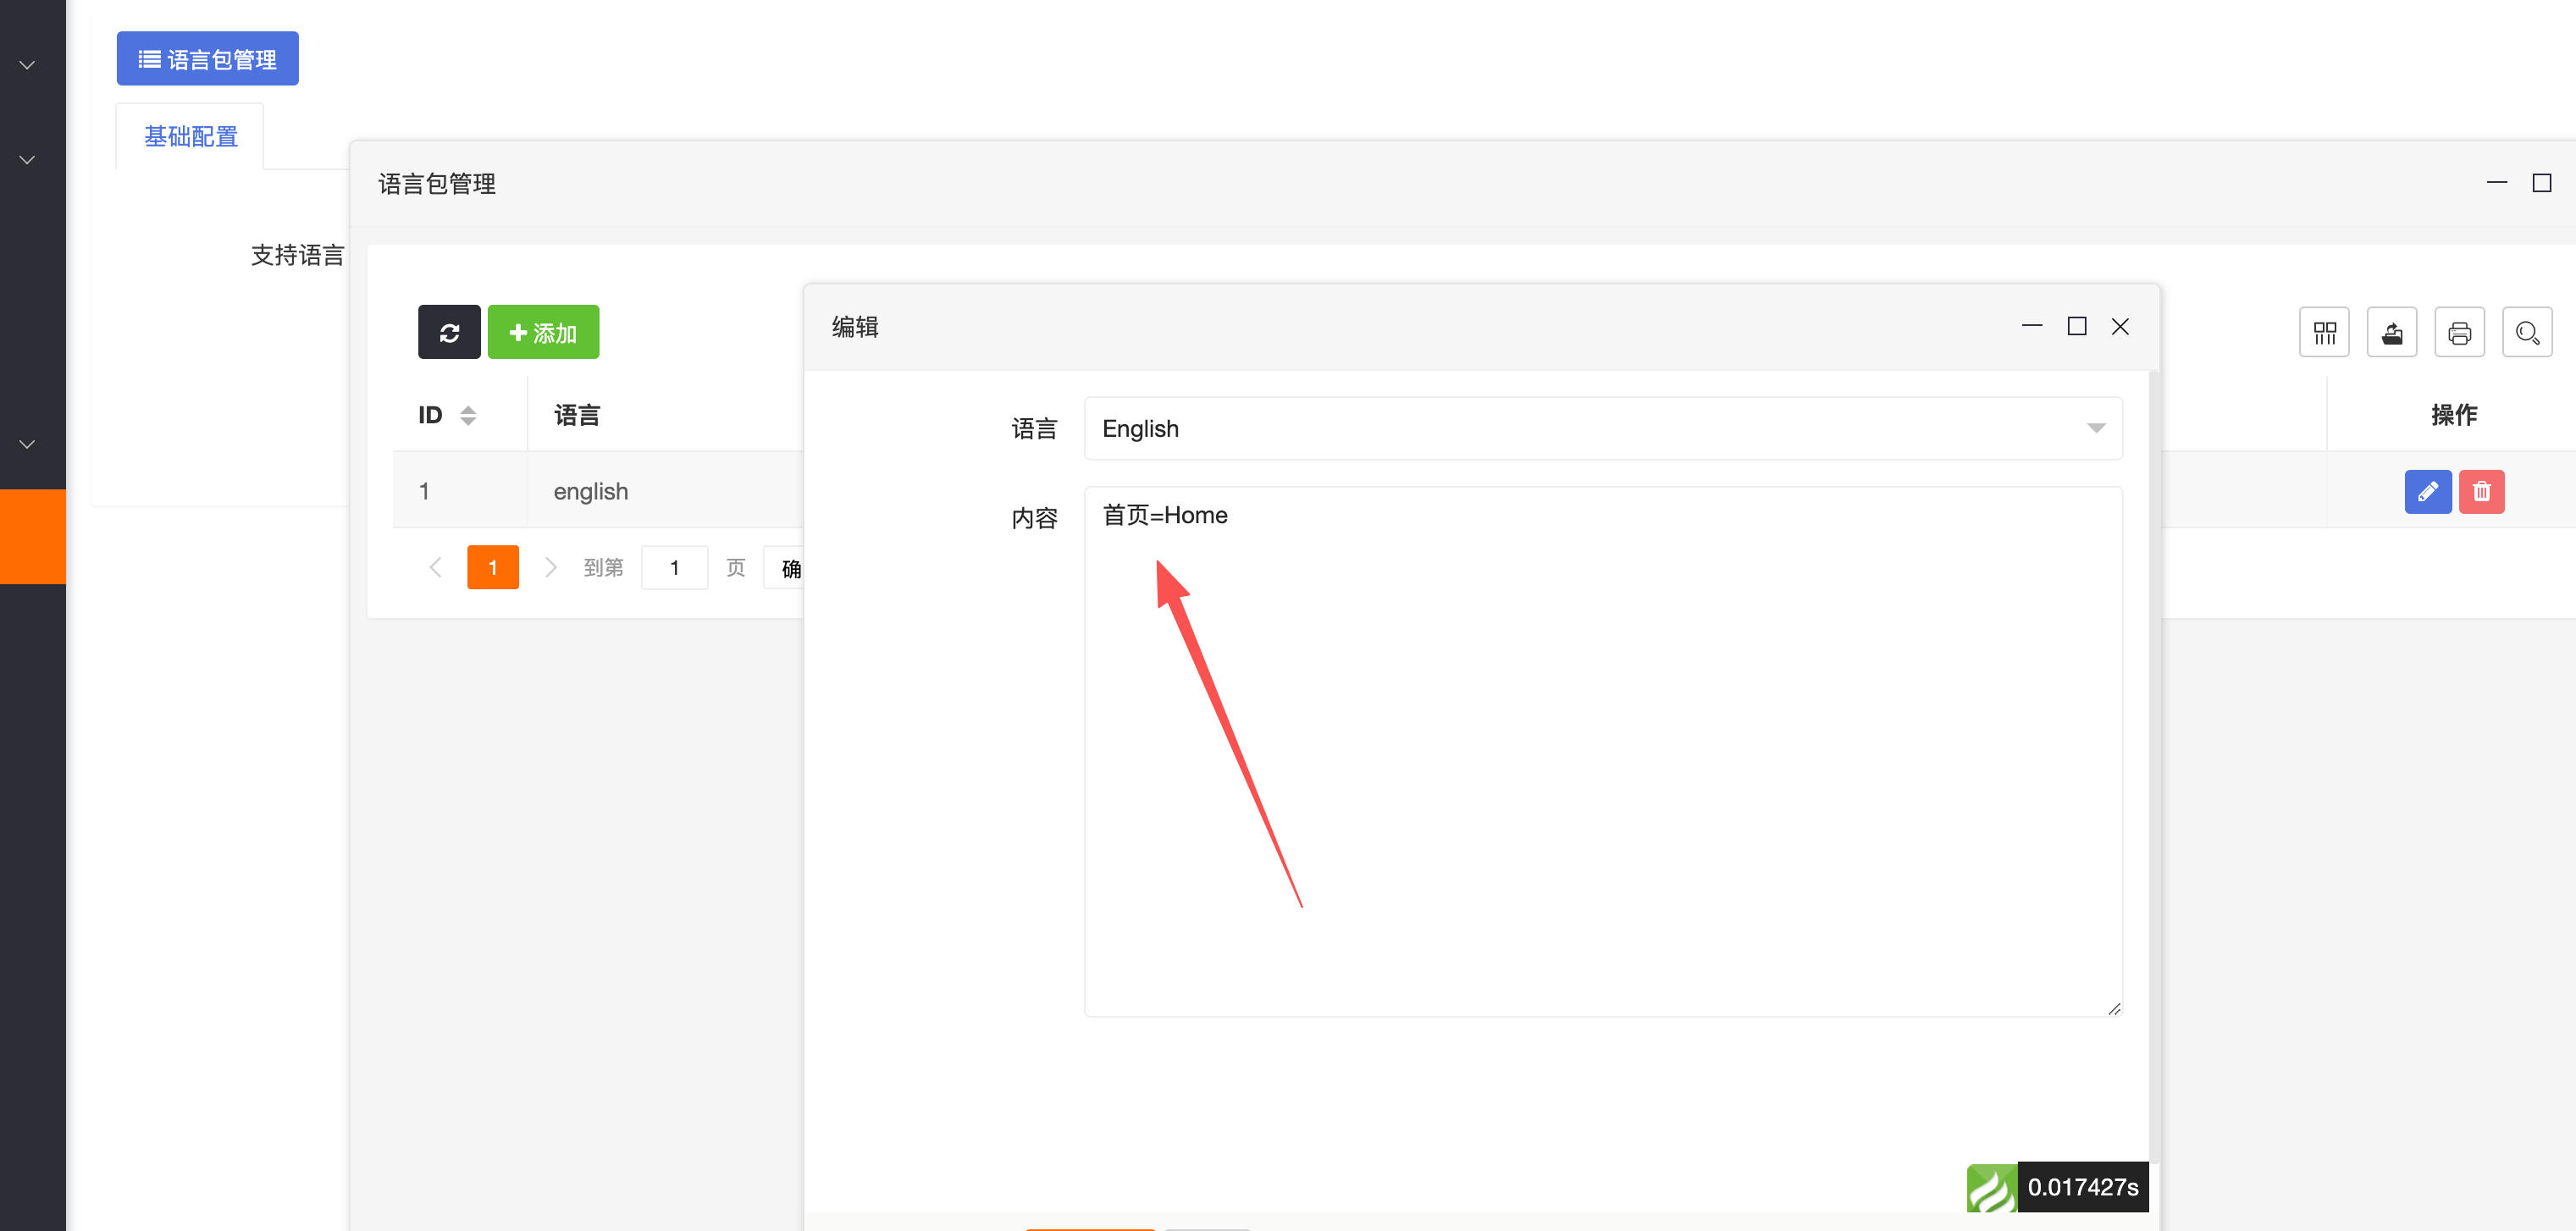
Task: Click the green 添加 button
Action: click(543, 332)
